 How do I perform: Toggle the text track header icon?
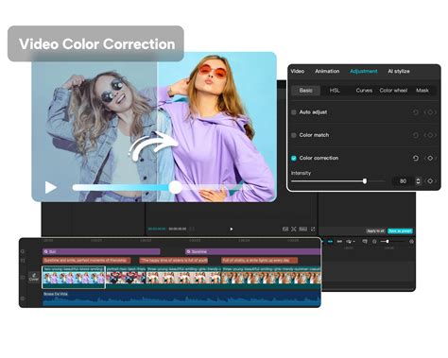(x=23, y=261)
